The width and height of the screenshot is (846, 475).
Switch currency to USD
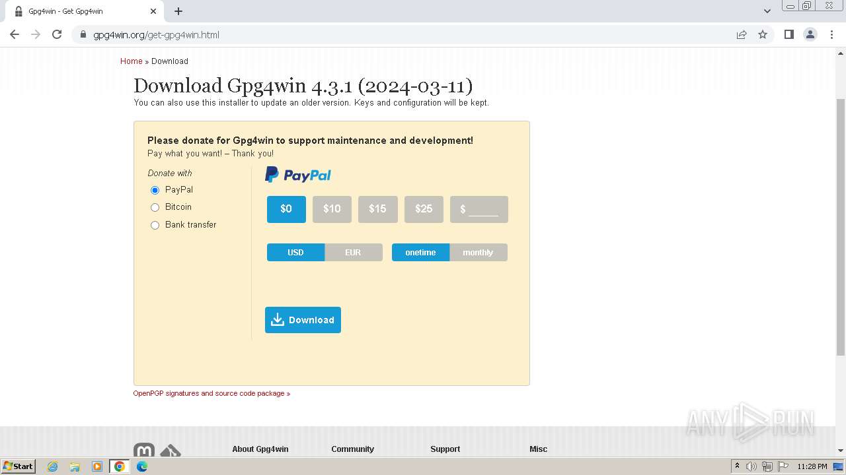295,253
